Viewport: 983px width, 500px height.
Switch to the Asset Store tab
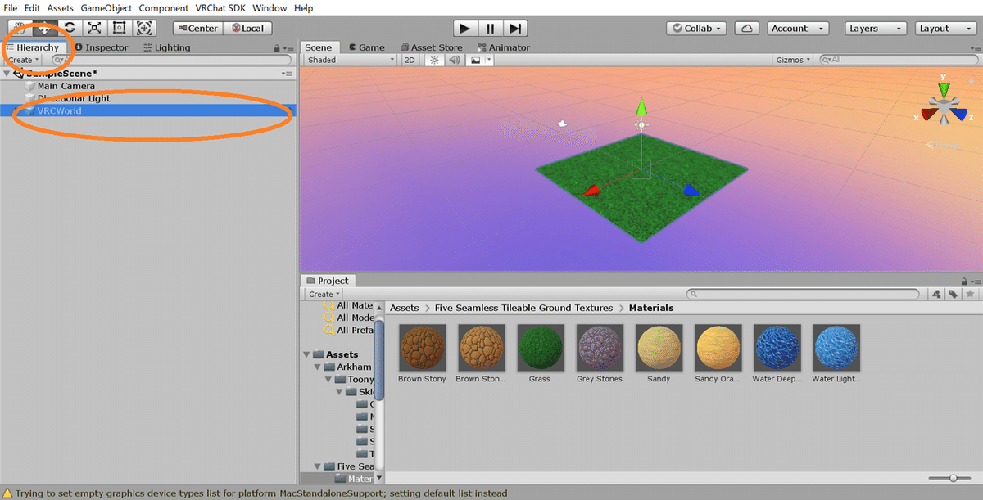coord(433,47)
